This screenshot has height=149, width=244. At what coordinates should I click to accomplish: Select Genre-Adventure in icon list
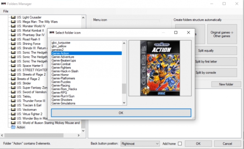click(63, 57)
